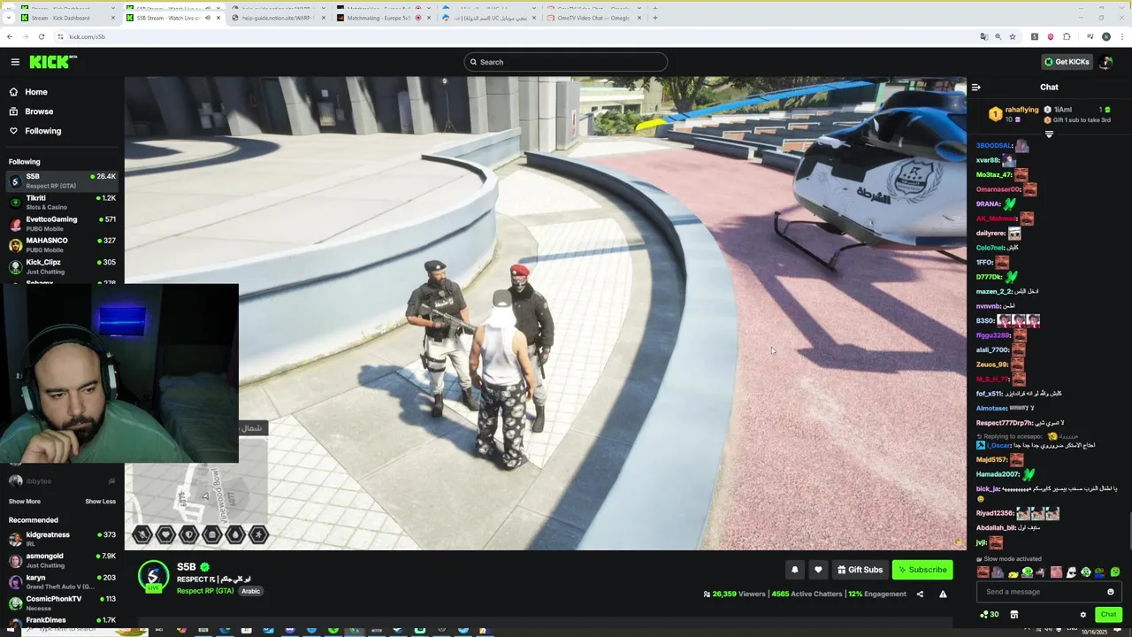The width and height of the screenshot is (1132, 637).
Task: Click the Subscribe button
Action: (922, 570)
